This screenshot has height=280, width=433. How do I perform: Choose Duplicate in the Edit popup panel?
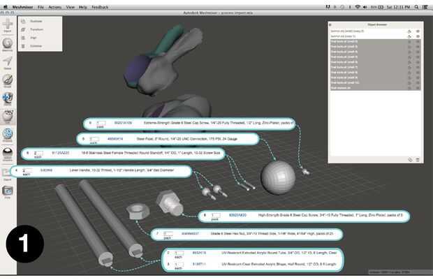pos(36,21)
